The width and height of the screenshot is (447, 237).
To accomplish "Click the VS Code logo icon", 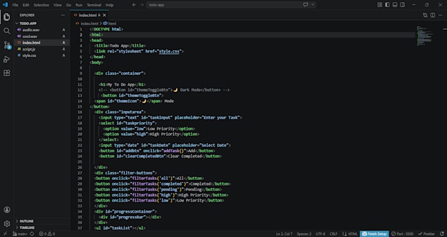I will [5, 5].
